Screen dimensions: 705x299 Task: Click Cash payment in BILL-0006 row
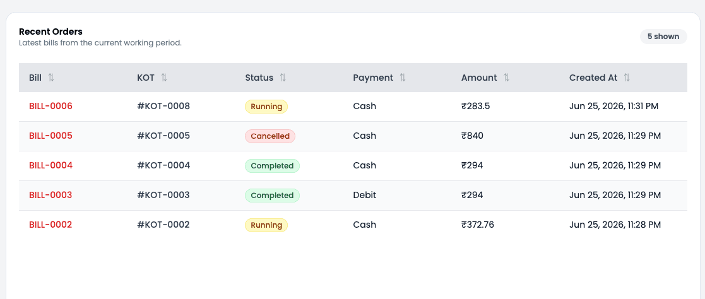[x=365, y=106]
